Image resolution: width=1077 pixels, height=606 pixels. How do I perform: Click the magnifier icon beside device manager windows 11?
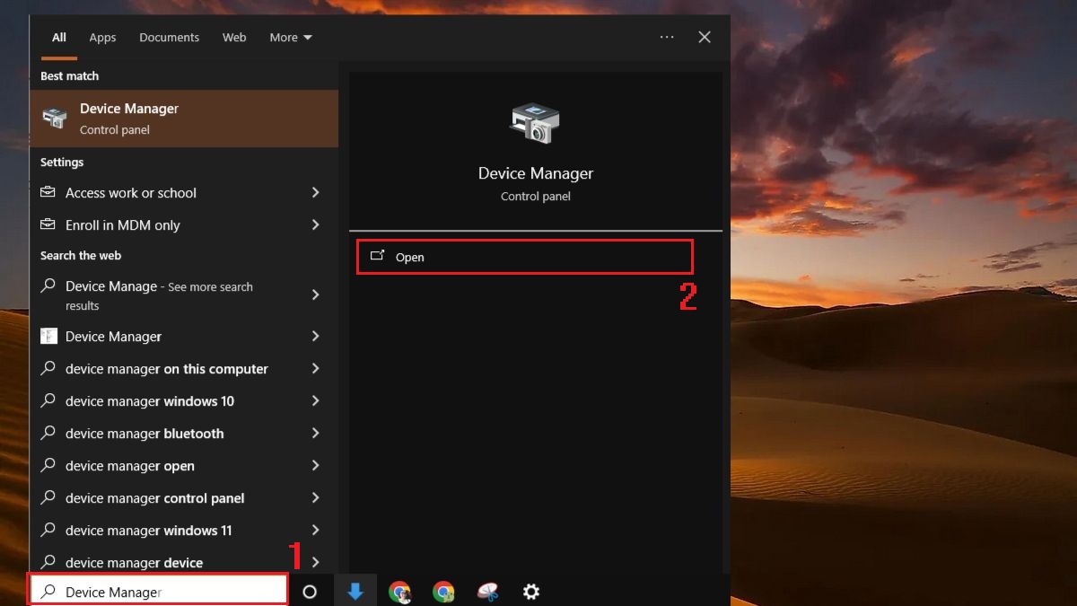48,531
